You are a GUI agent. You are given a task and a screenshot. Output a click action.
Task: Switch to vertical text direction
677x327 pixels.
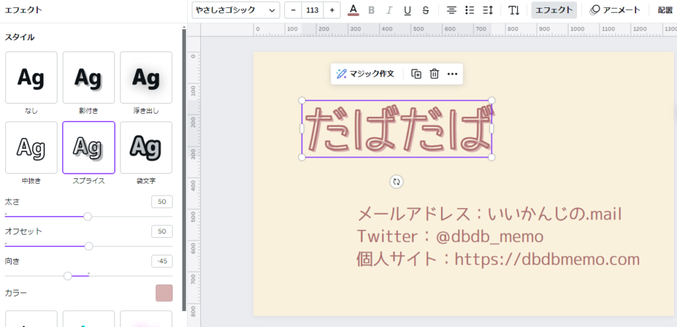pos(514,10)
